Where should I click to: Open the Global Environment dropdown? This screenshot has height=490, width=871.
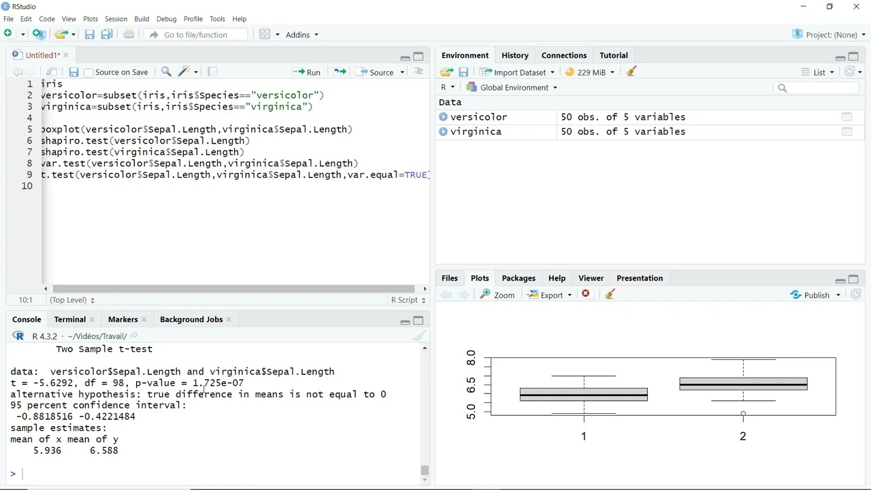512,87
